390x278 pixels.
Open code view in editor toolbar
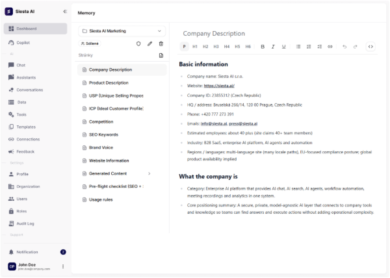(370, 47)
